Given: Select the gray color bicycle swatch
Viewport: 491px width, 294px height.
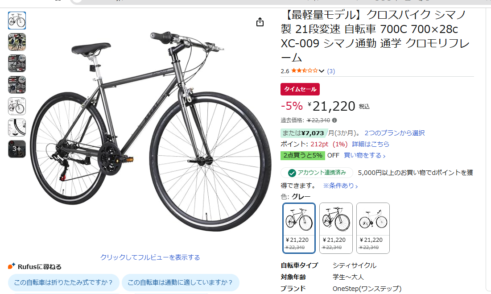Looking at the screenshot, I should click(299, 228).
